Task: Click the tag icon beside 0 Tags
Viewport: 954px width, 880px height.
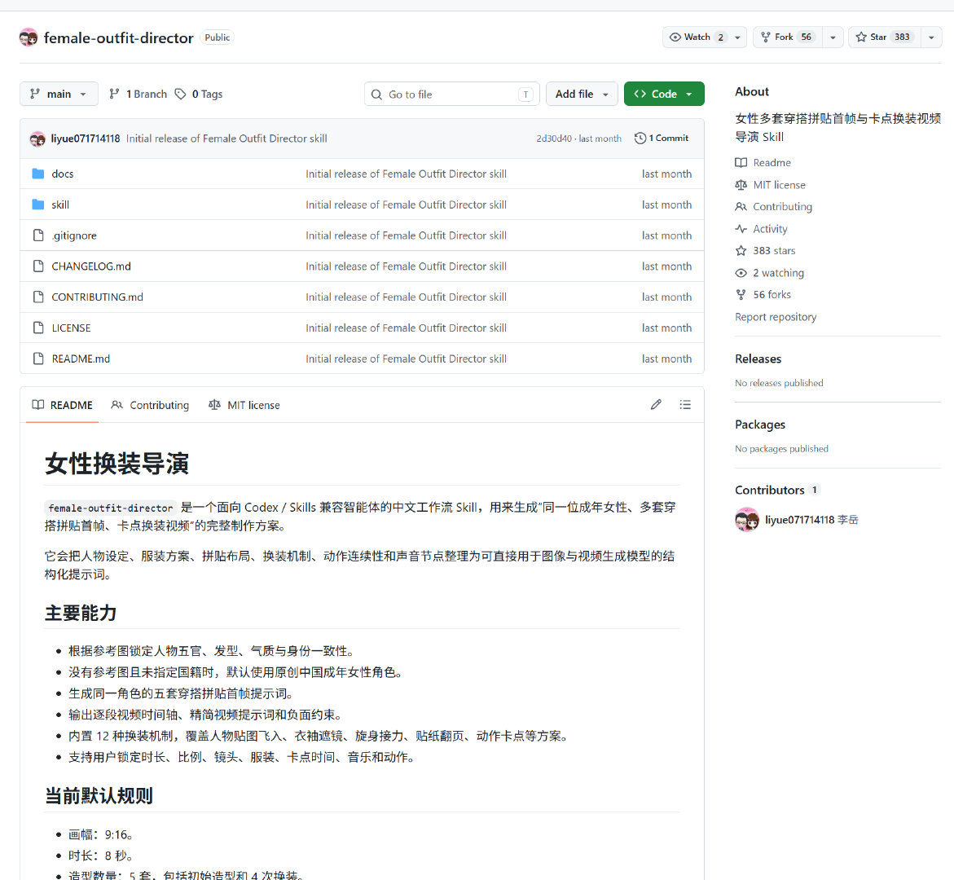Action: pos(180,94)
